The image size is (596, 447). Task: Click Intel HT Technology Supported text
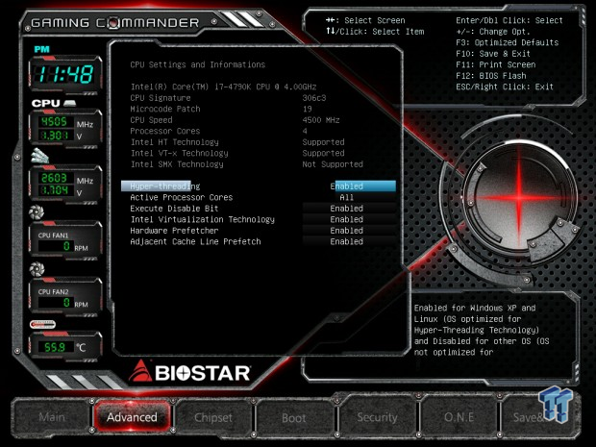click(323, 141)
